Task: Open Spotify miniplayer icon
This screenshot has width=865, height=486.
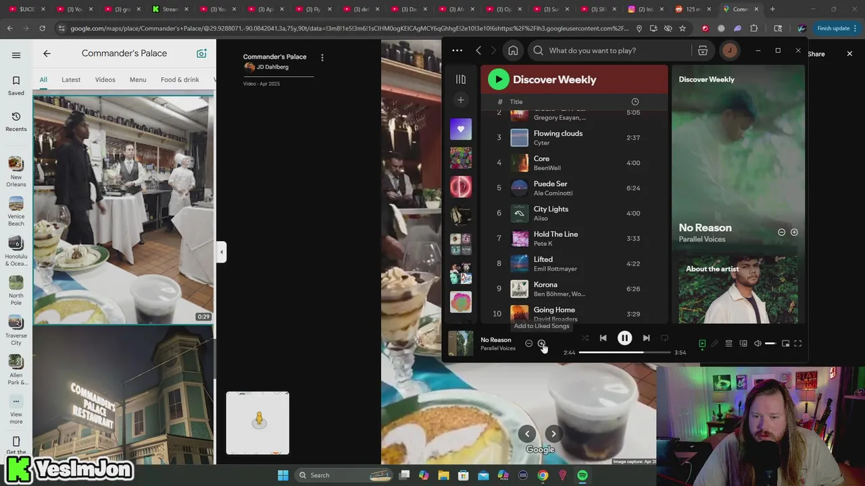Action: pyautogui.click(x=785, y=344)
